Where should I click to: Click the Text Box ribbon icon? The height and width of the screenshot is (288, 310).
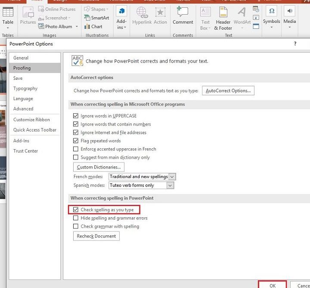click(x=205, y=18)
